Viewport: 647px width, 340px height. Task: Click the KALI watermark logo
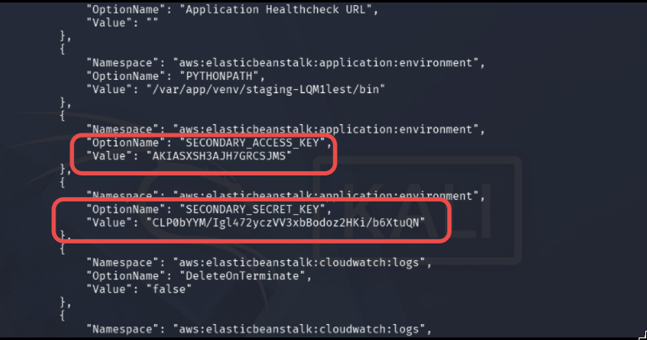(x=417, y=210)
